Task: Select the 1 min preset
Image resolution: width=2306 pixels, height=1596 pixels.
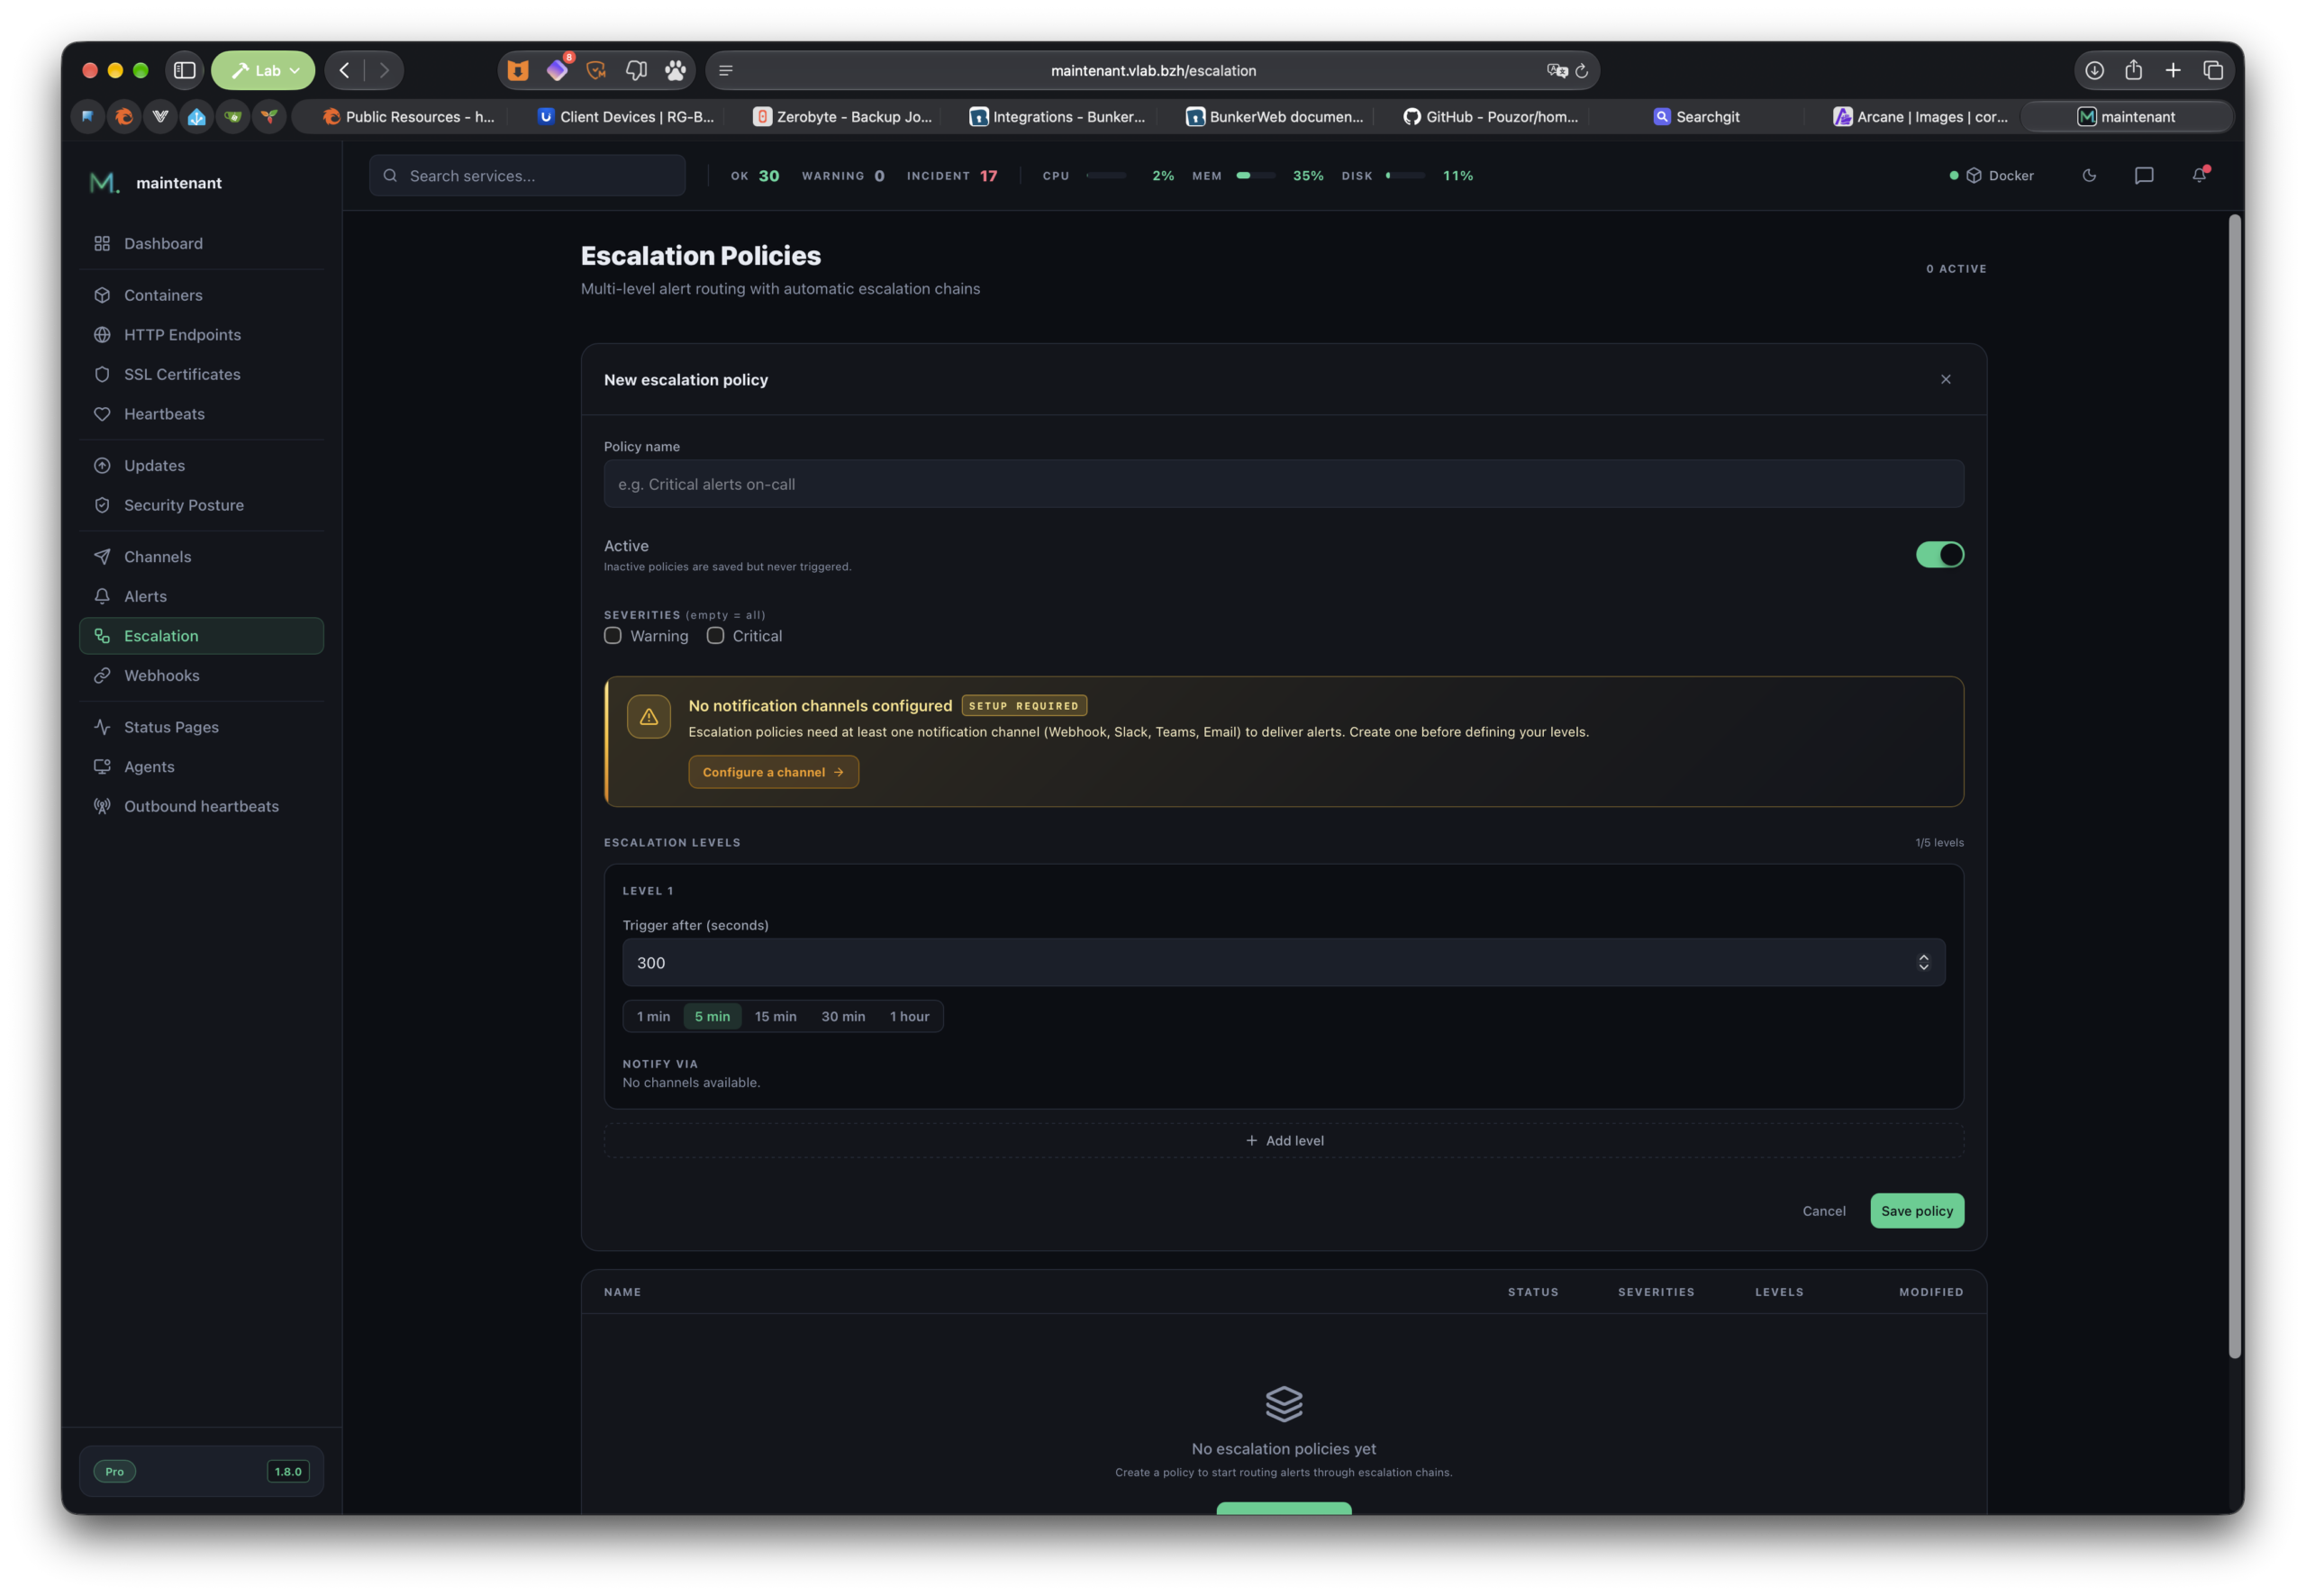Action: tap(654, 1017)
